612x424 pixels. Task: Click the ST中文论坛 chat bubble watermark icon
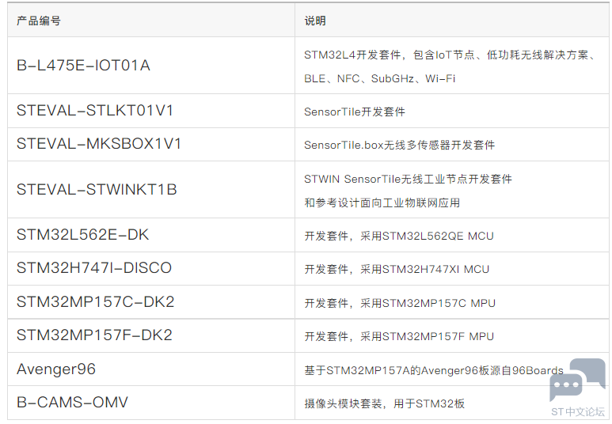click(x=577, y=380)
